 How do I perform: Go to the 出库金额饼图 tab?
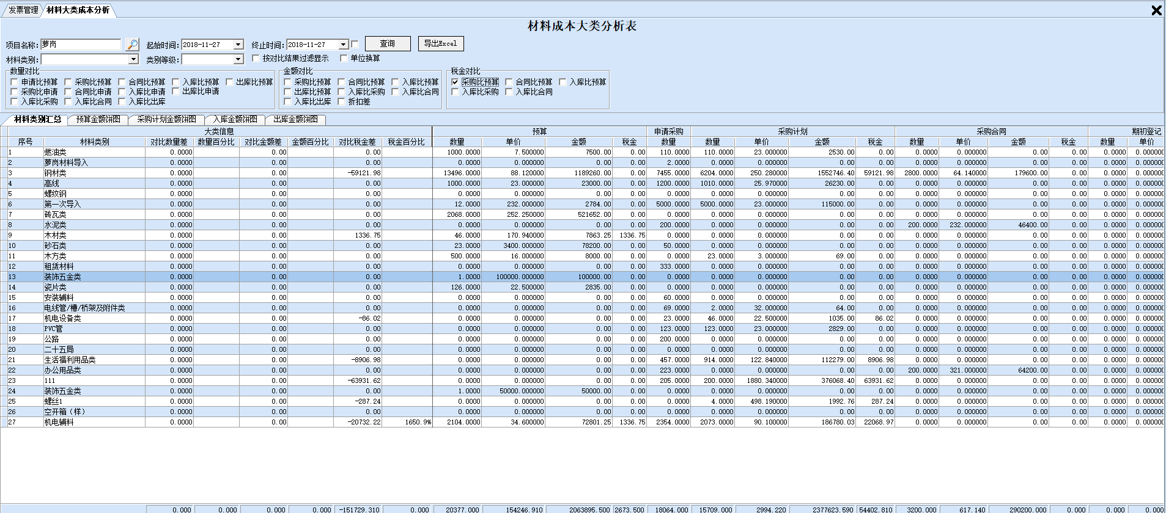coord(295,120)
